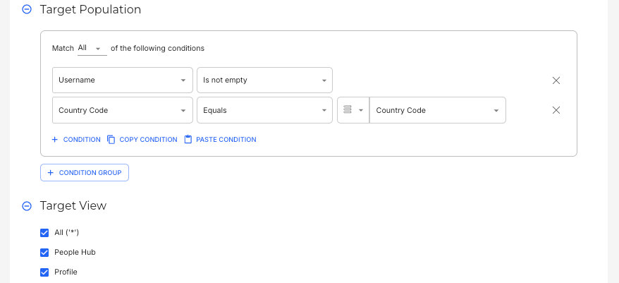
Task: Open the Username field dropdown
Action: pos(123,80)
